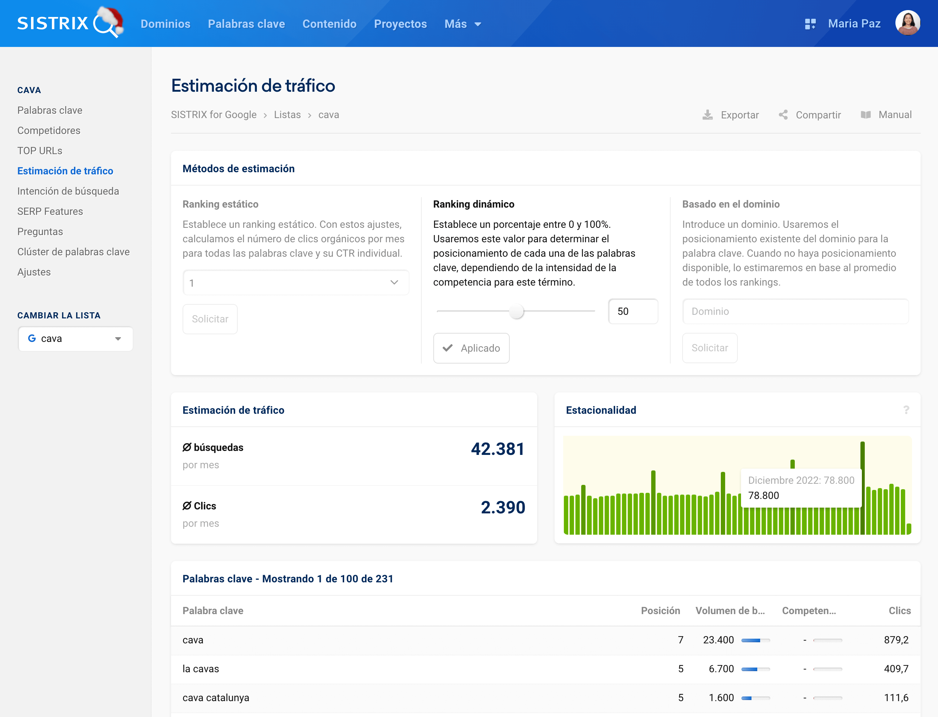The width and height of the screenshot is (938, 717).
Task: Open the Palabras clave top menu
Action: pos(246,24)
